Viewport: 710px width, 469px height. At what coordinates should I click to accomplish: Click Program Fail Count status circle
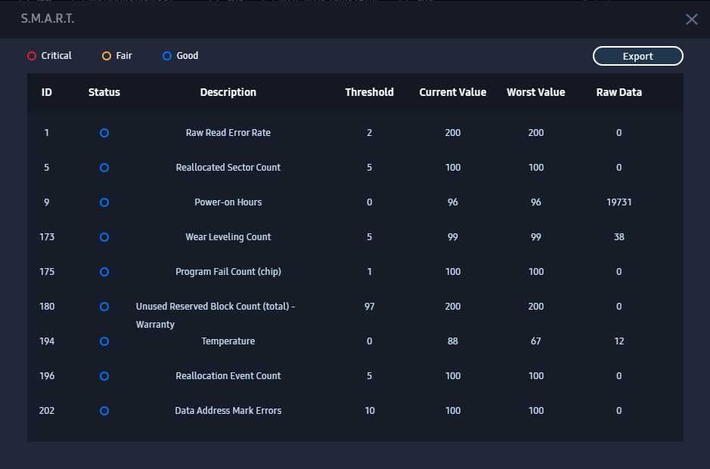tap(104, 272)
